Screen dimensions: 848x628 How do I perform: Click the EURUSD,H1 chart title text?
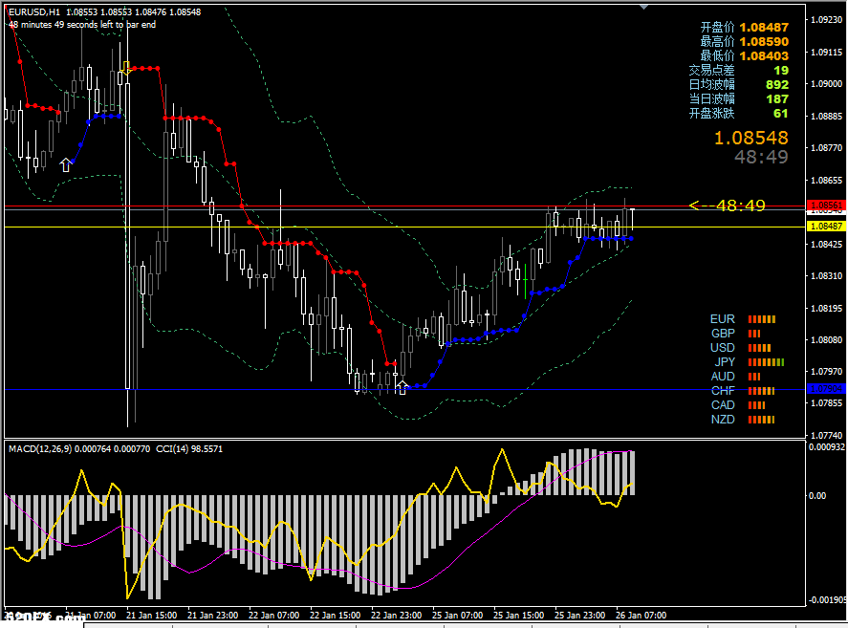pos(34,11)
